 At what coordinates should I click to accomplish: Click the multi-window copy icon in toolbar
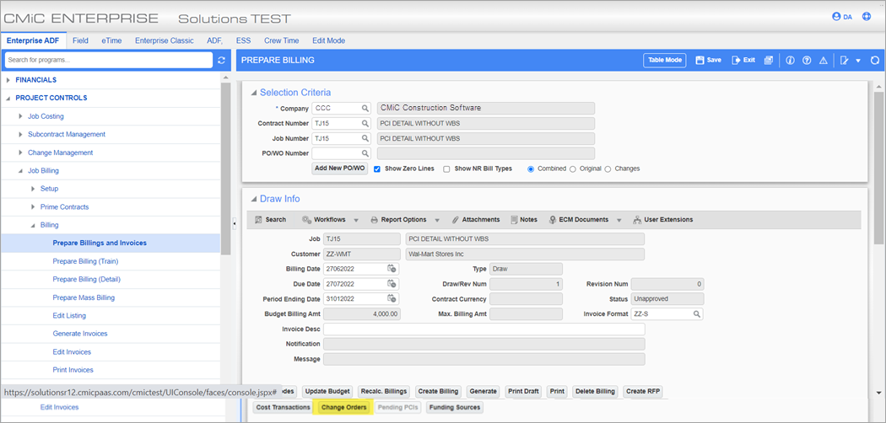coord(768,61)
